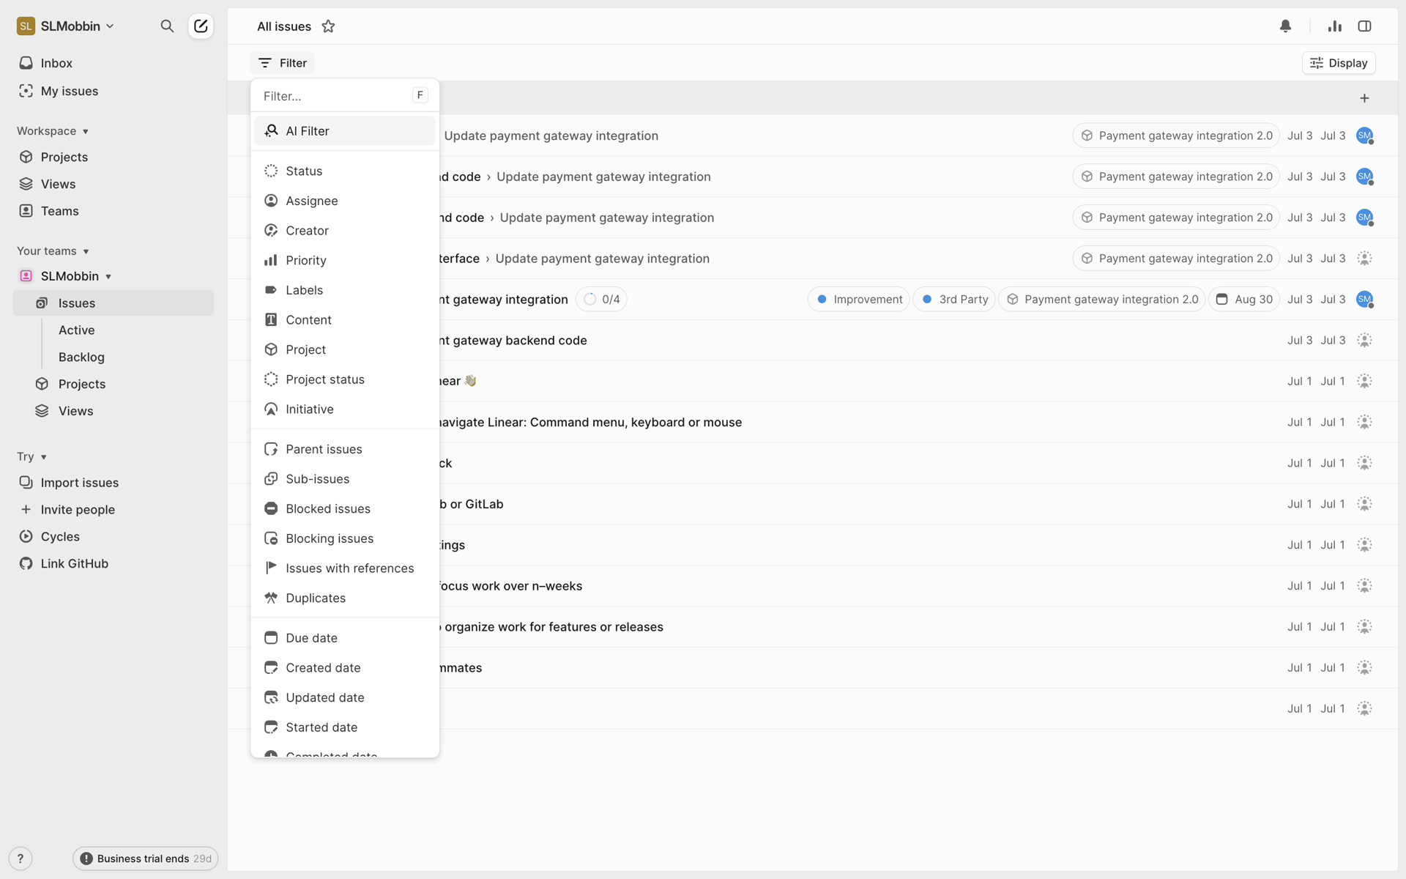1406x879 pixels.
Task: Open the Filter dropdown button
Action: (x=282, y=63)
